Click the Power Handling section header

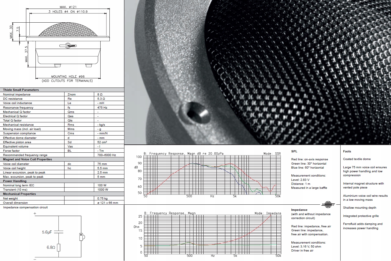(15, 181)
